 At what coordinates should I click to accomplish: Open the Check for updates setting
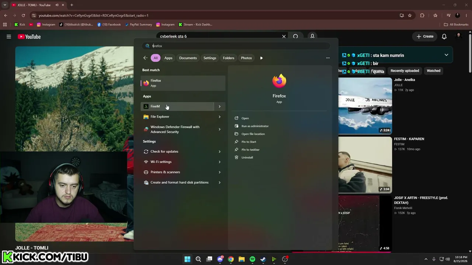[177, 152]
